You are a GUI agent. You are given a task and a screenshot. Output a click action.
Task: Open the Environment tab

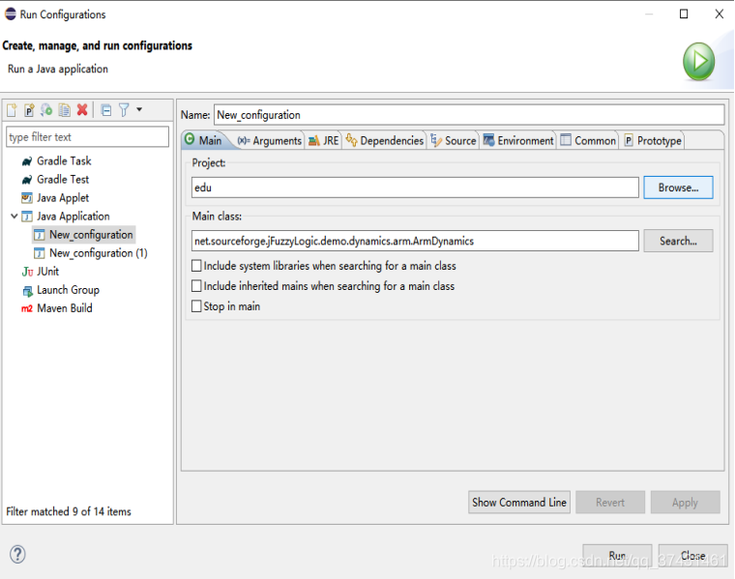518,140
